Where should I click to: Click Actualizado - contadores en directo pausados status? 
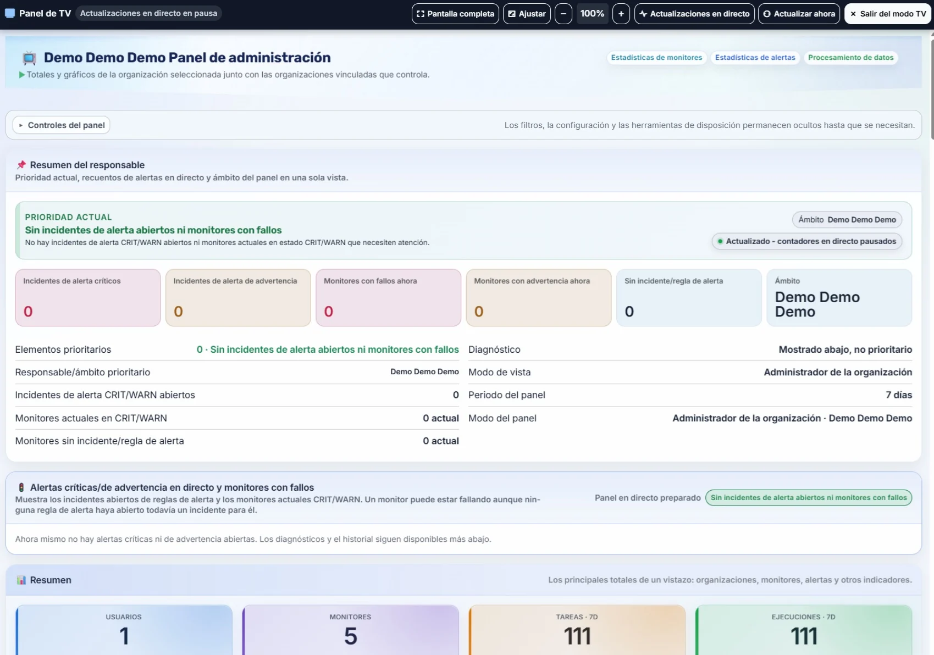806,241
